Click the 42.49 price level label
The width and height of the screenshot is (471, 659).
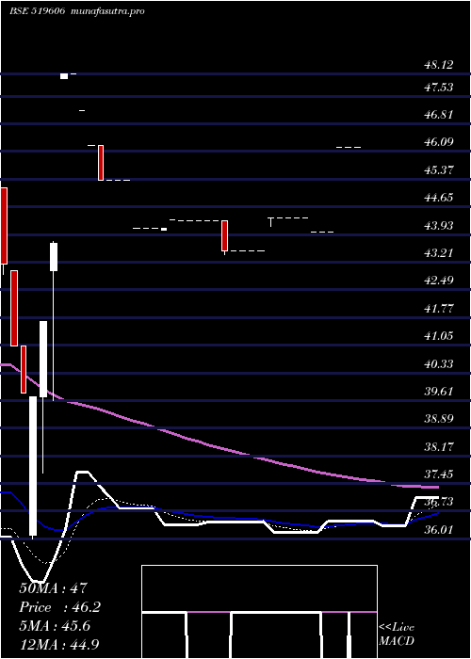click(x=439, y=281)
